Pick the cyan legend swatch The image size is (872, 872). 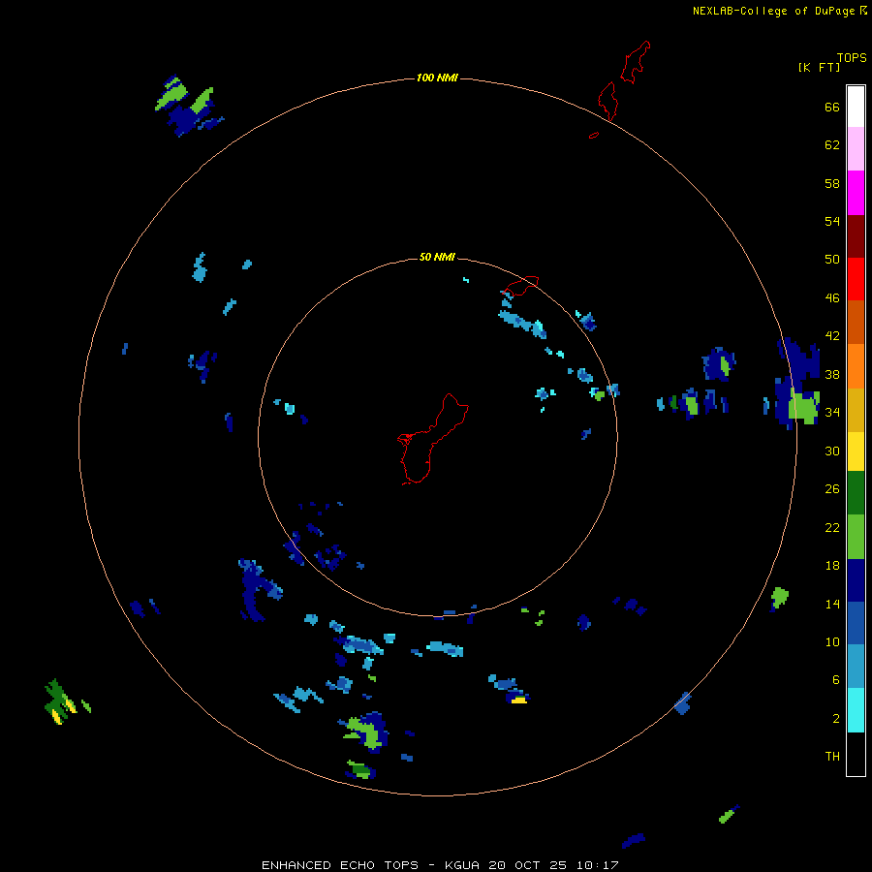[856, 710]
